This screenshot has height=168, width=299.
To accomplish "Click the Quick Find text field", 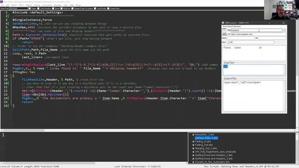I will tap(19, 8).
